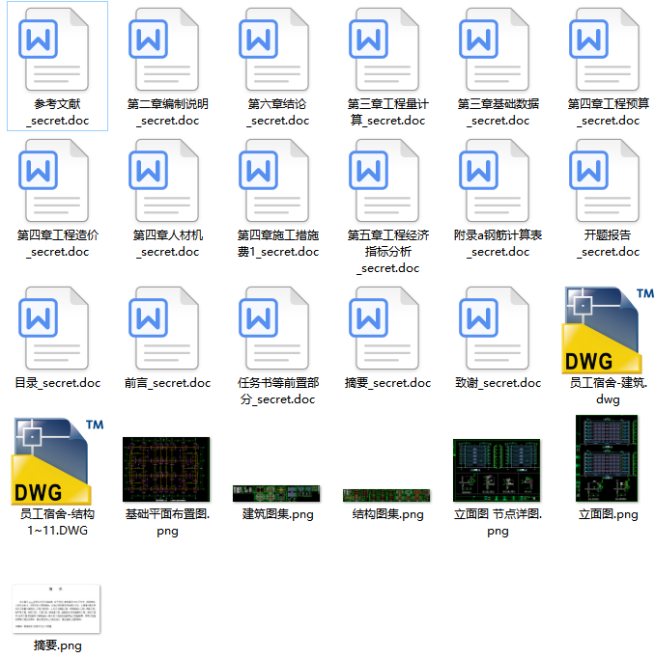
Task: Click the 建筑图集.png image thumbnail
Action: tap(276, 494)
